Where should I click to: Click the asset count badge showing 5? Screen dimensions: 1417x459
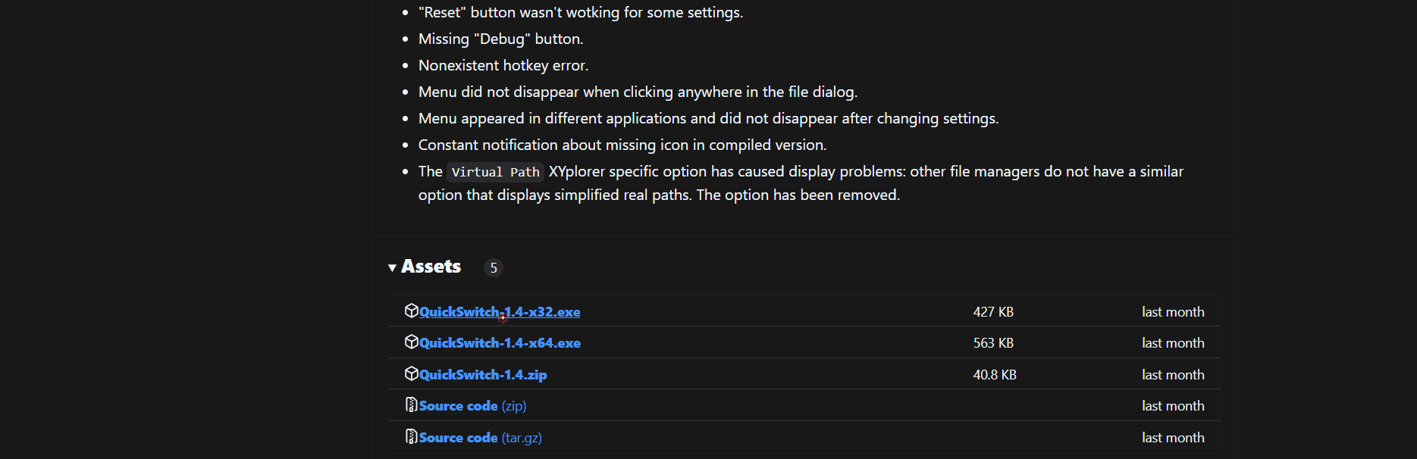click(x=494, y=268)
